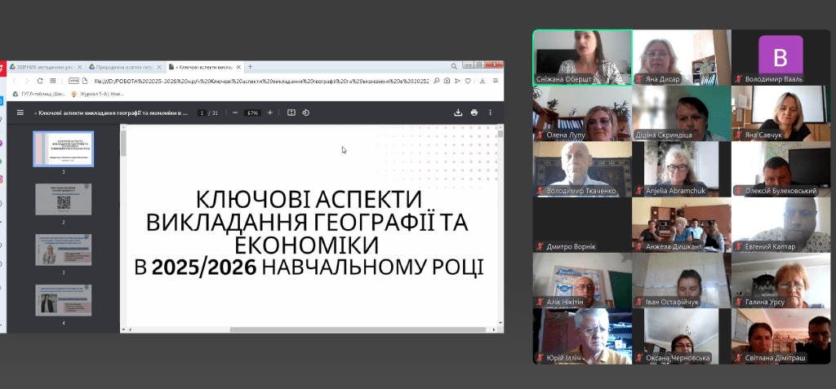Select Олена Лупу video tile
The width and height of the screenshot is (836, 389).
(582, 113)
